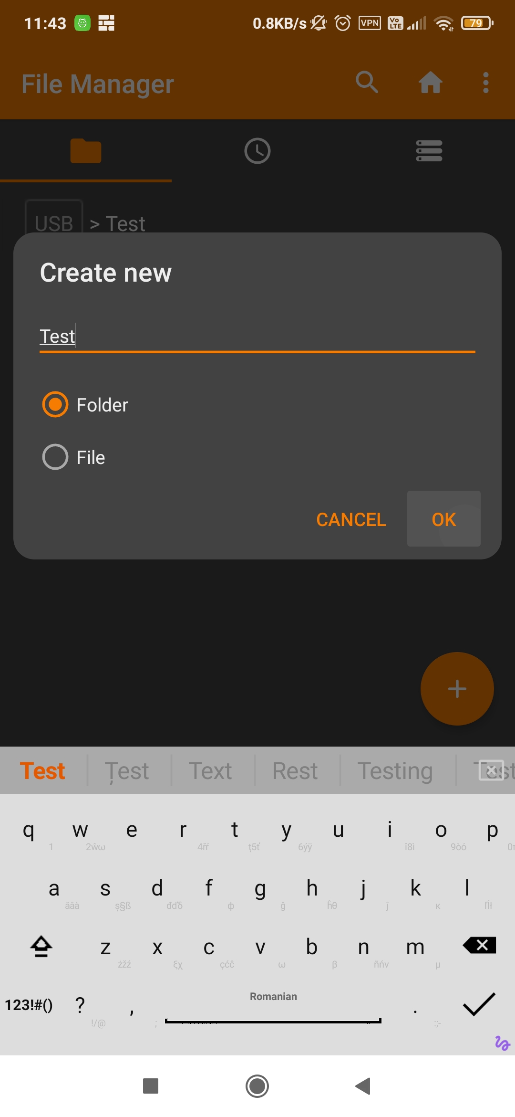
Task: Open the overflow menu
Action: pos(485,82)
